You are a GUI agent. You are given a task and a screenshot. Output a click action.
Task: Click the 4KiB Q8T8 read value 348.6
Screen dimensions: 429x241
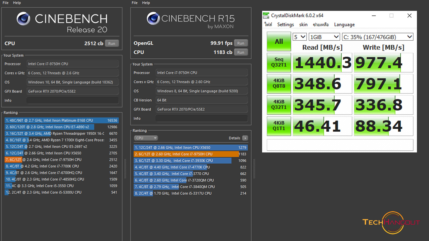322,84
